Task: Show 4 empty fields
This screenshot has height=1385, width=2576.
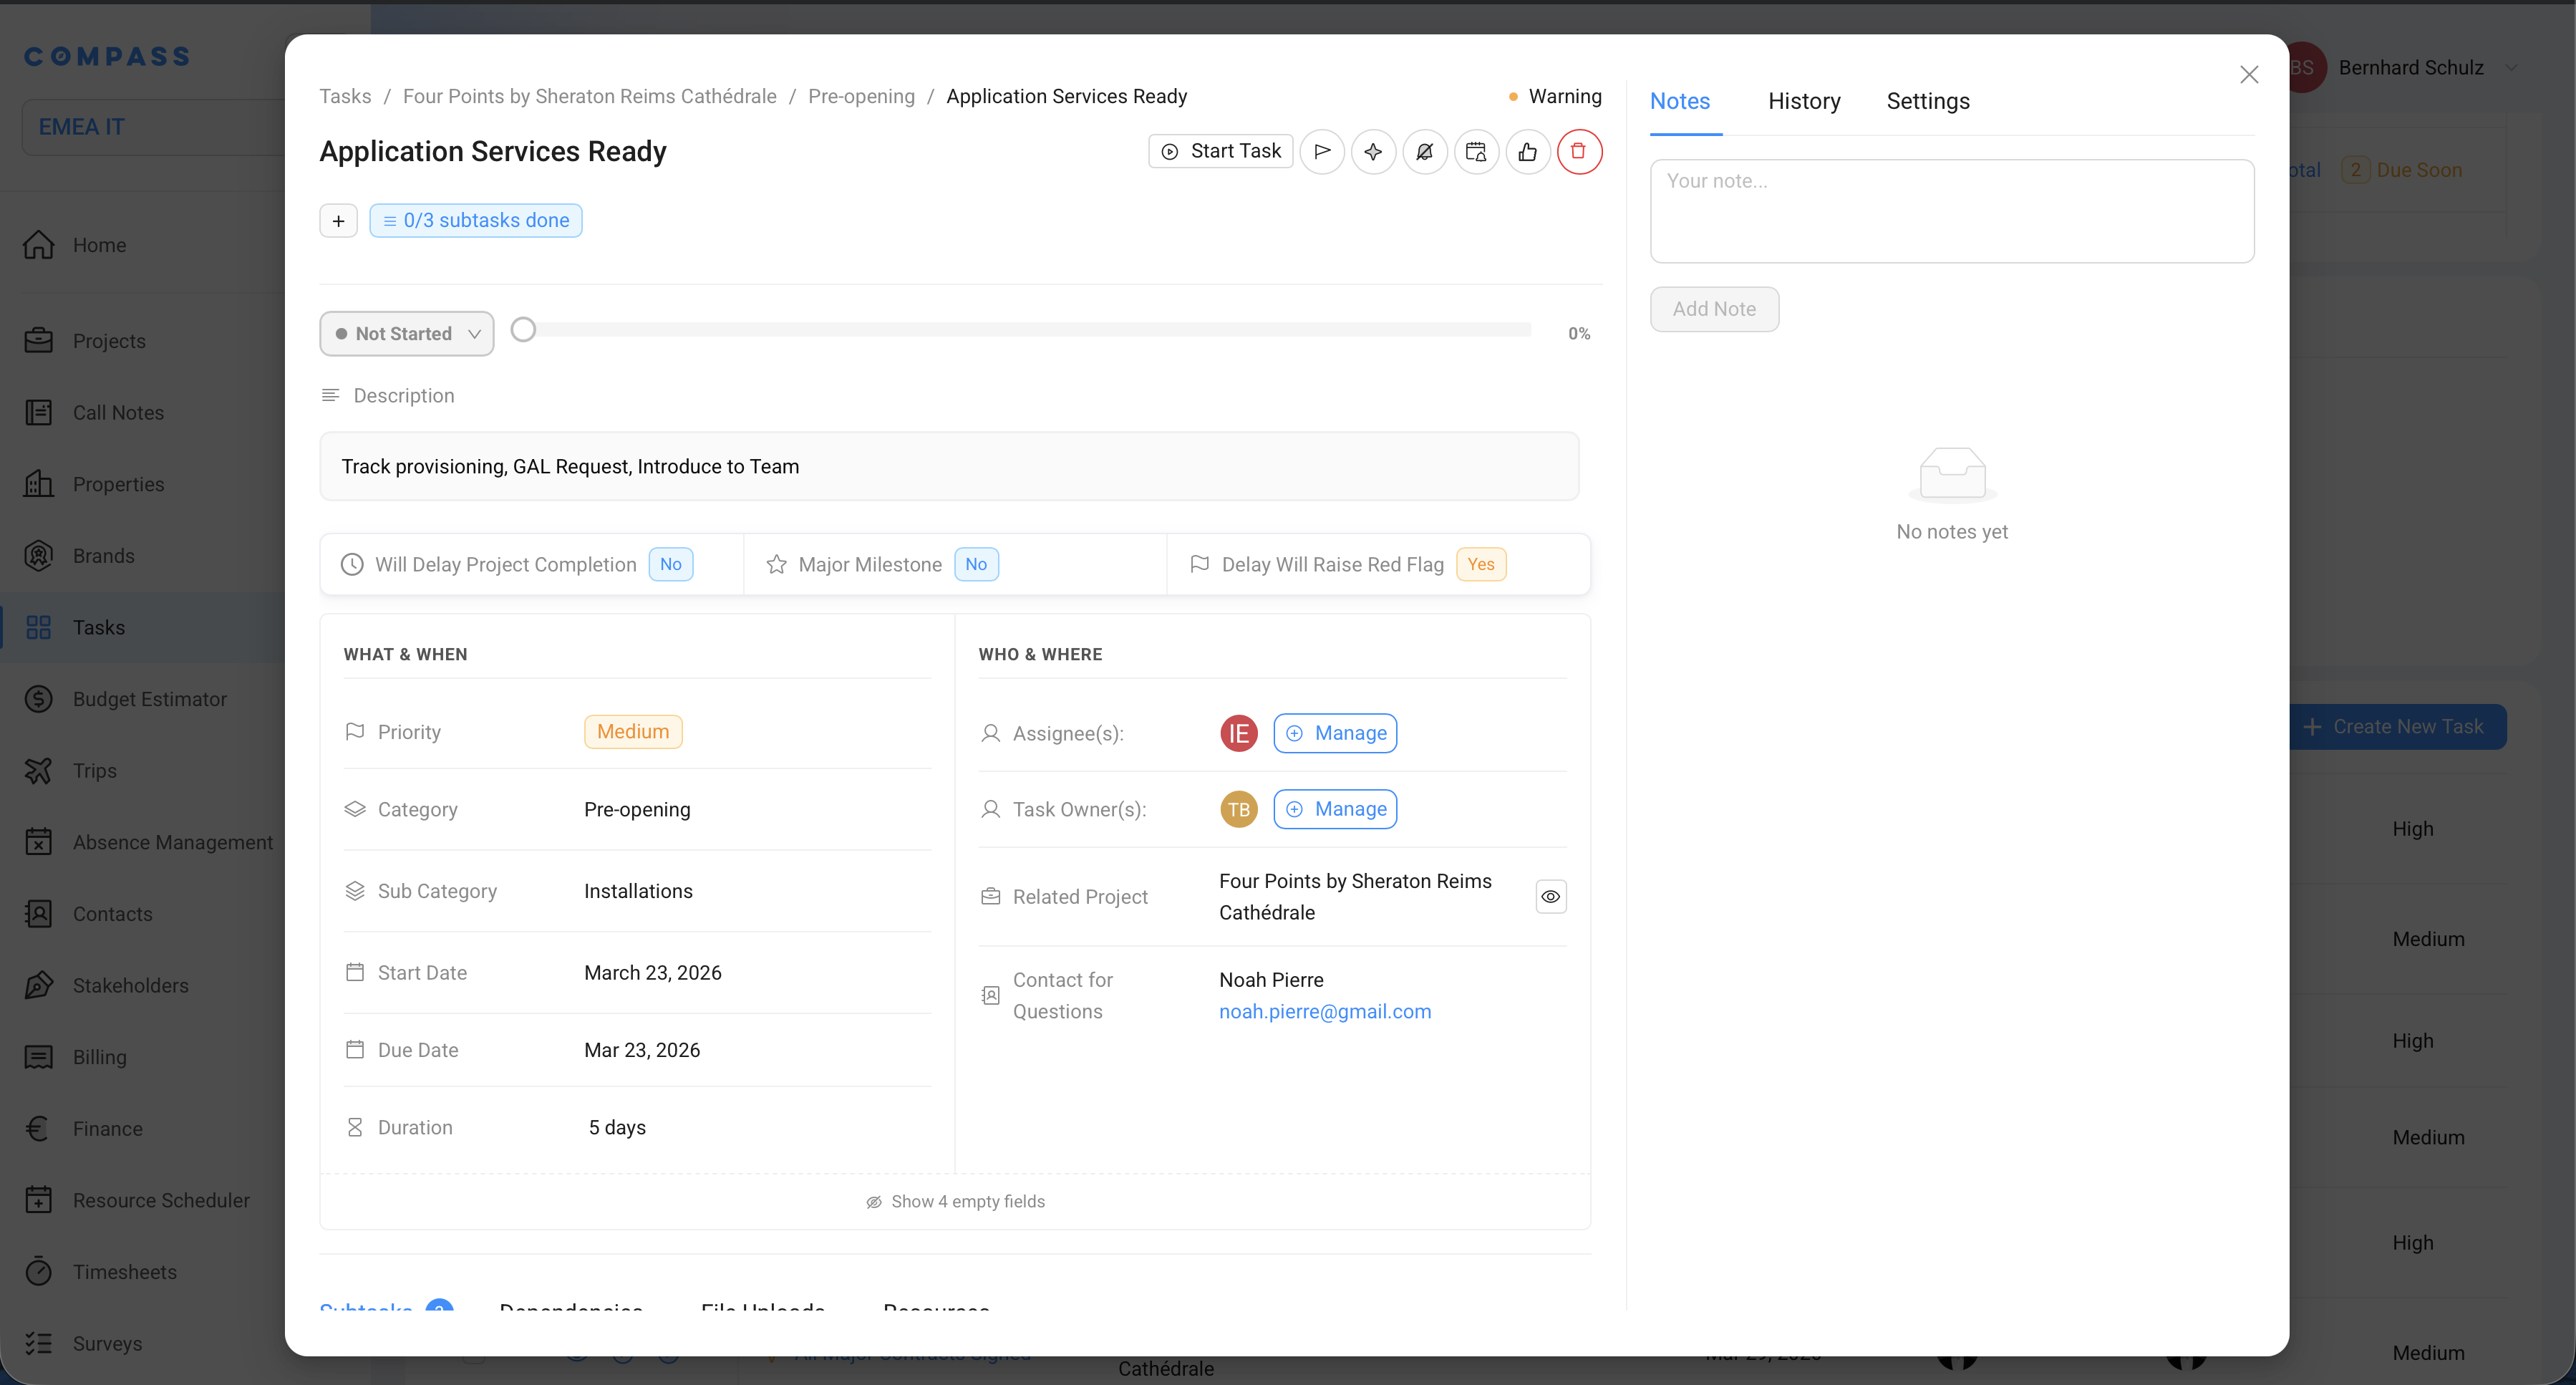Action: click(955, 1202)
